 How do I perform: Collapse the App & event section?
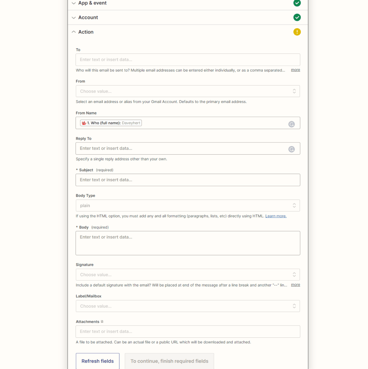point(74,3)
